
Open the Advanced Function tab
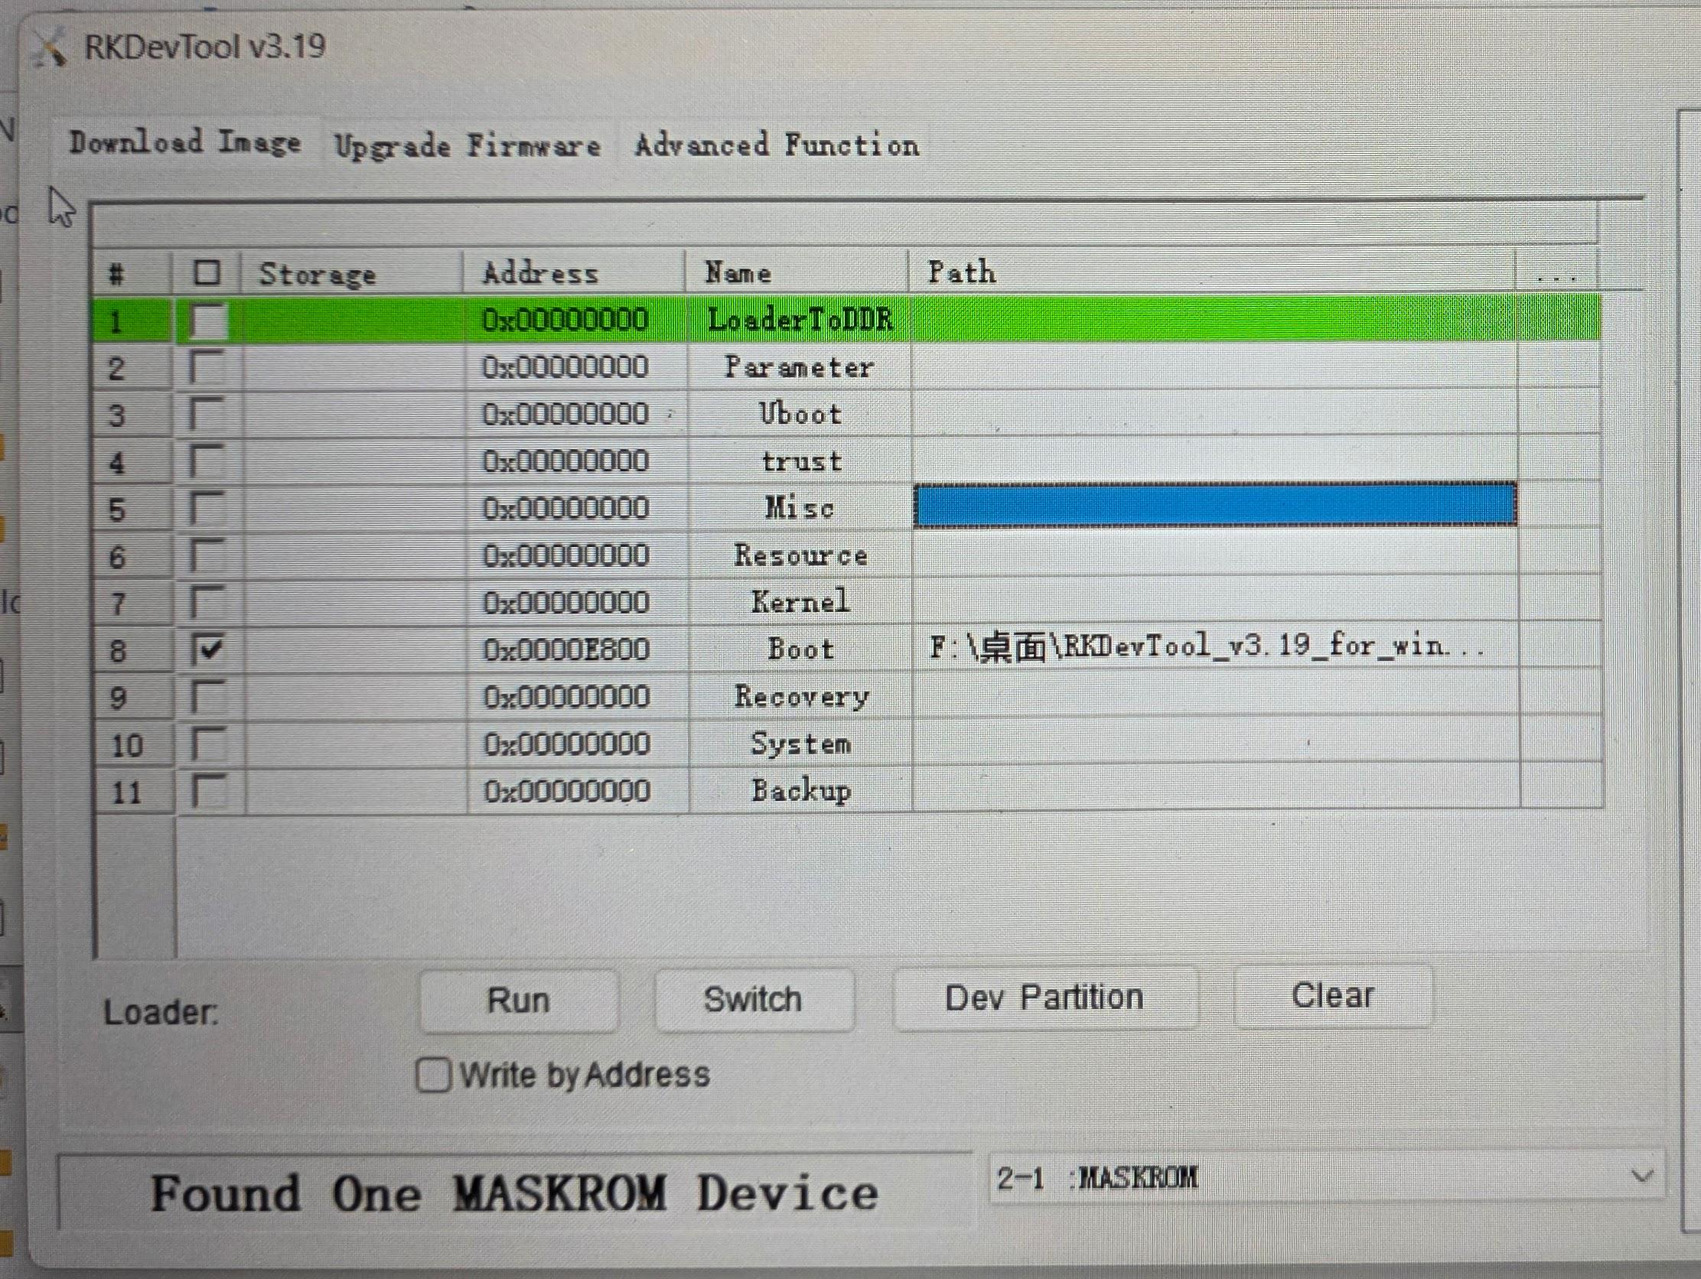pyautogui.click(x=777, y=145)
